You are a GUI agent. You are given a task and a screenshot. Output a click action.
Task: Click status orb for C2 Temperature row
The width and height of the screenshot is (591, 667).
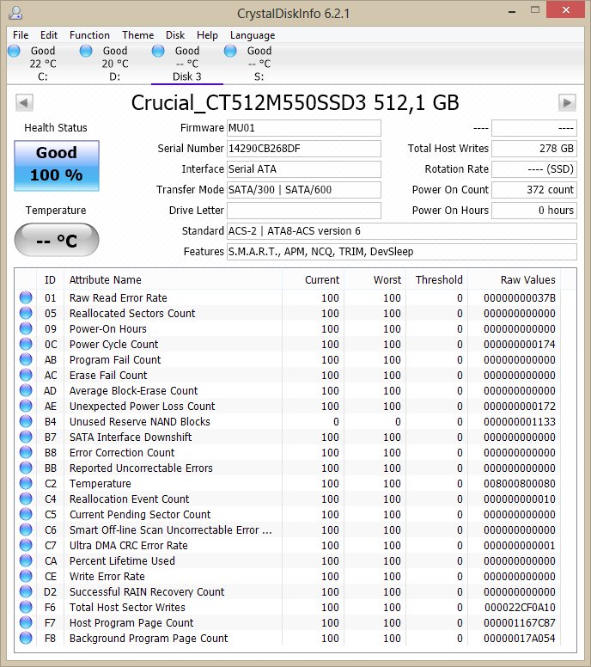26,483
